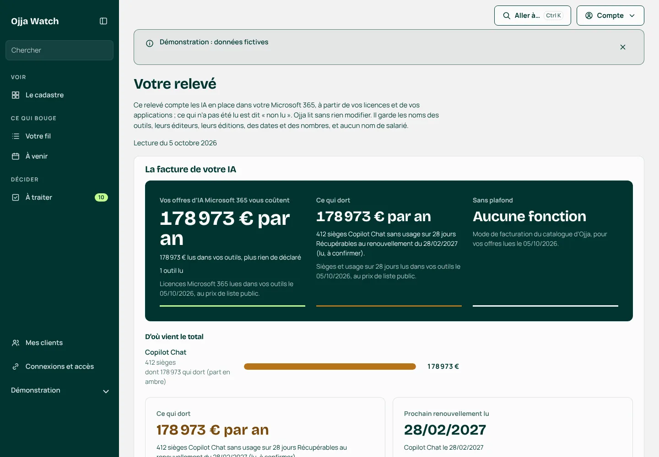Click the À traiter checkbox icon
This screenshot has height=457, width=659.
tap(16, 197)
